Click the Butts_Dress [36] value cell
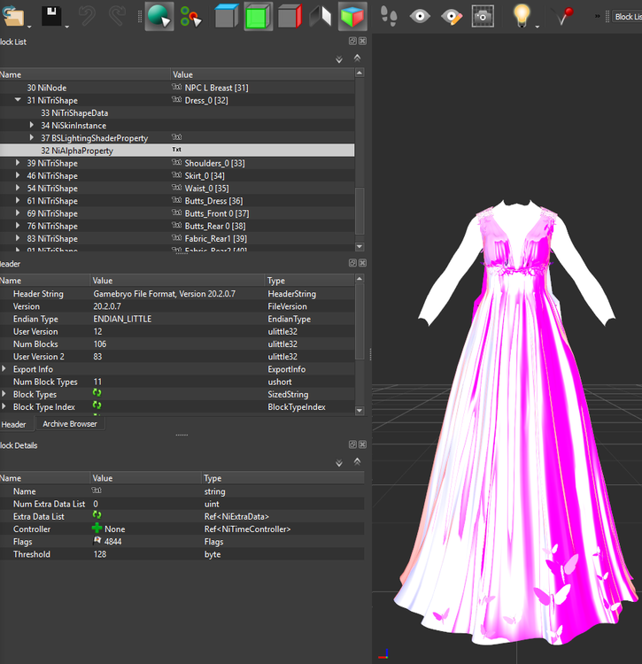The height and width of the screenshot is (664, 642). coord(213,201)
